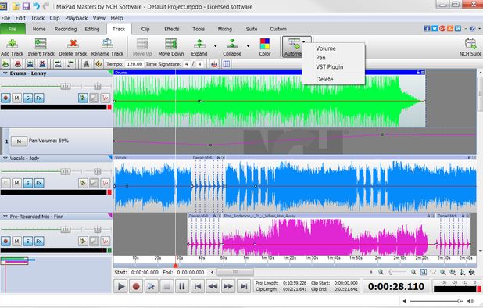
Task: Select VST Plugin from the automation menu
Action: click(329, 66)
